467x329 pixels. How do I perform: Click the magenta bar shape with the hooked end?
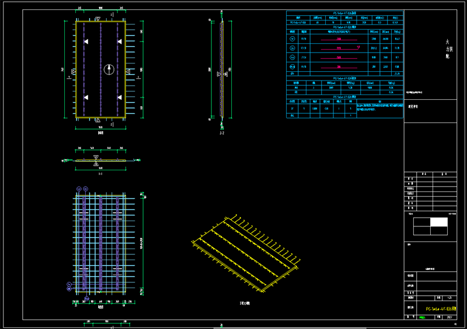tap(340, 48)
